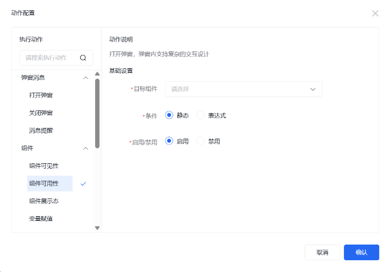Click the 确认 button
389x272 pixels.
click(361, 252)
